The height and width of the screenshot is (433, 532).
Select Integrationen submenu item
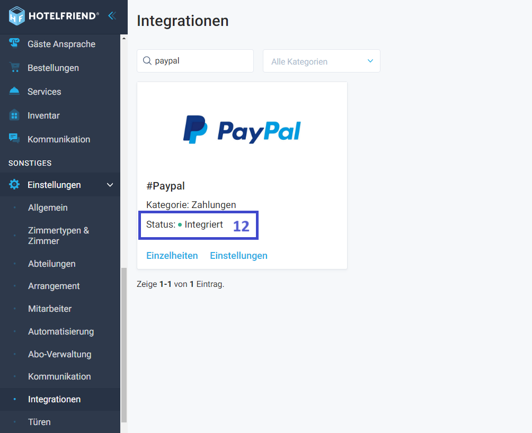(x=54, y=399)
